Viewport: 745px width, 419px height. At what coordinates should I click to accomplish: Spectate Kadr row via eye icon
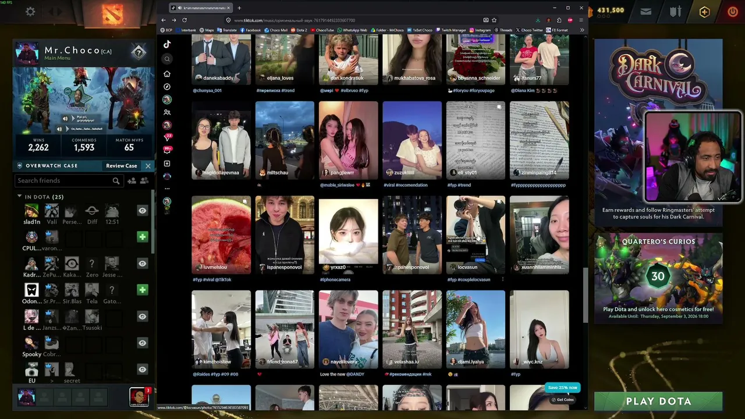tap(142, 264)
